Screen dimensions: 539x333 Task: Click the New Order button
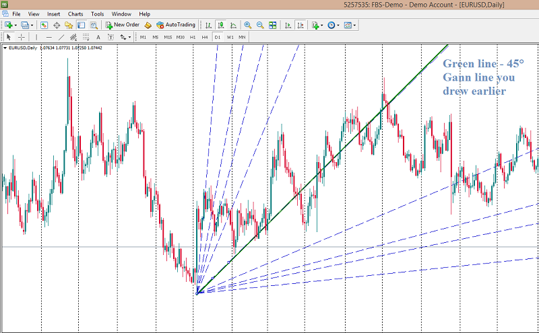(121, 25)
